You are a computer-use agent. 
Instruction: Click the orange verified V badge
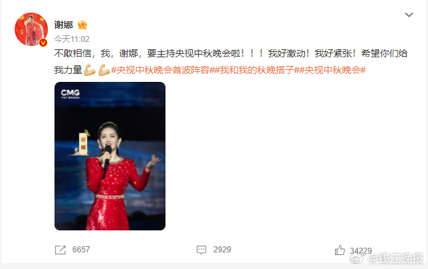click(43, 43)
